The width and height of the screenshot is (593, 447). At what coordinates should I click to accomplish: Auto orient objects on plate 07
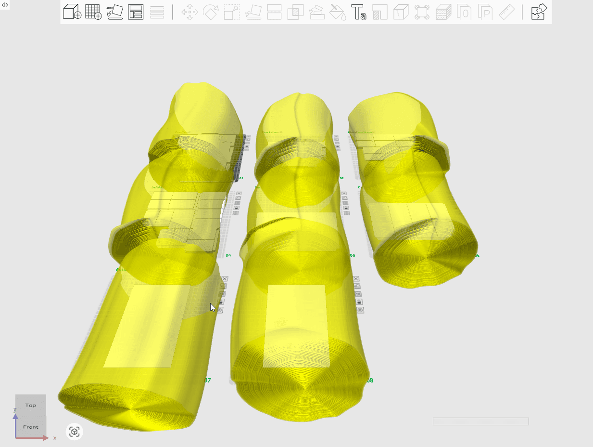point(223,286)
